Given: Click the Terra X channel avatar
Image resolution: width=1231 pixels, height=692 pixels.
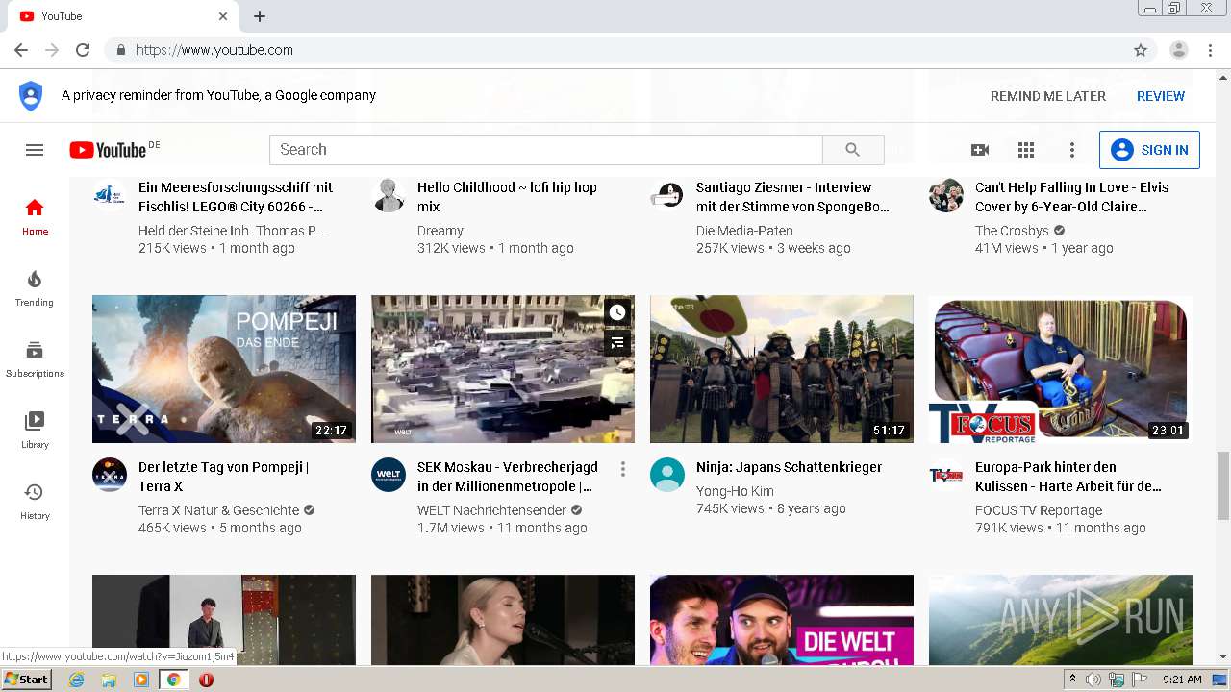Looking at the screenshot, I should 110,475.
